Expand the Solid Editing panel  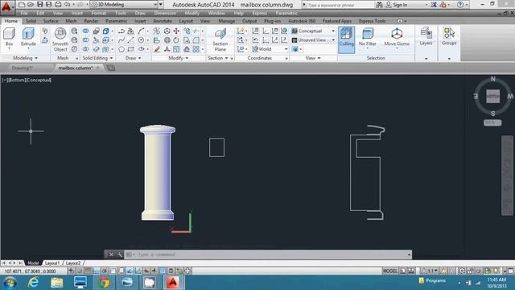pos(97,58)
